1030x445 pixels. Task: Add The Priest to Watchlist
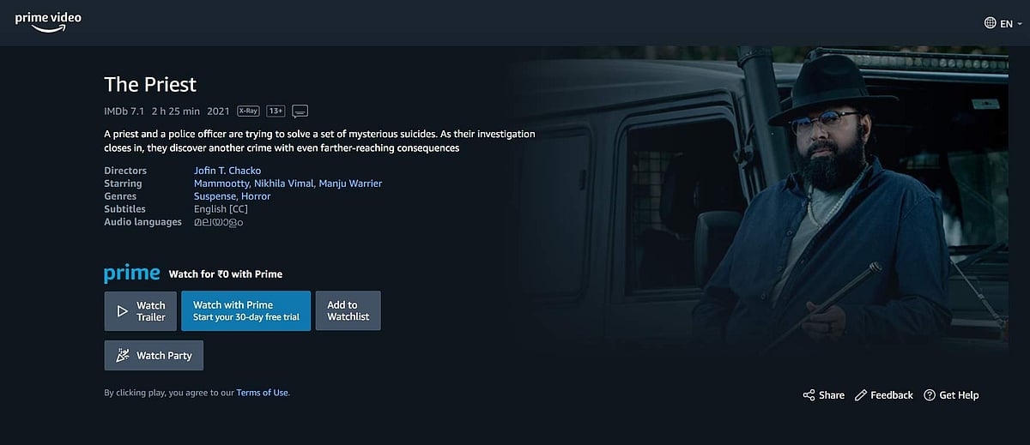(348, 310)
